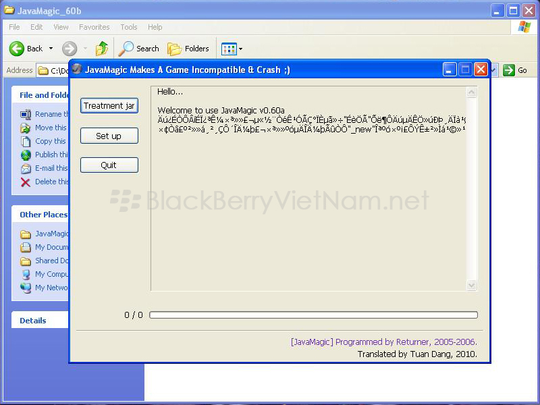The height and width of the screenshot is (405, 540).
Task: Open the Help menu in Explorer
Action: [x=155, y=27]
